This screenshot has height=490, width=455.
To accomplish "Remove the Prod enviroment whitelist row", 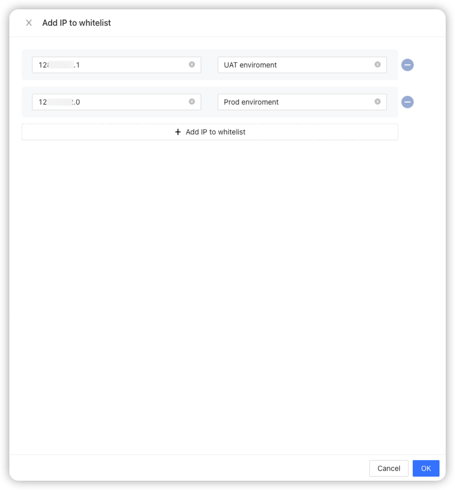I will [x=408, y=102].
